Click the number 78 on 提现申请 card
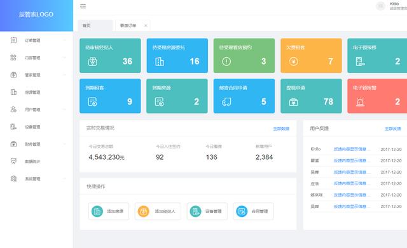This screenshot has height=248, width=407. [x=328, y=101]
